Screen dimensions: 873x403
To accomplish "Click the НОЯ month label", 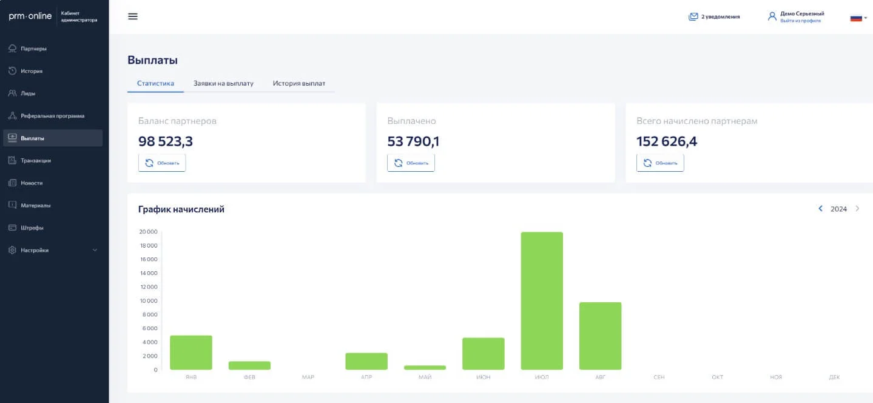I will (x=776, y=378).
